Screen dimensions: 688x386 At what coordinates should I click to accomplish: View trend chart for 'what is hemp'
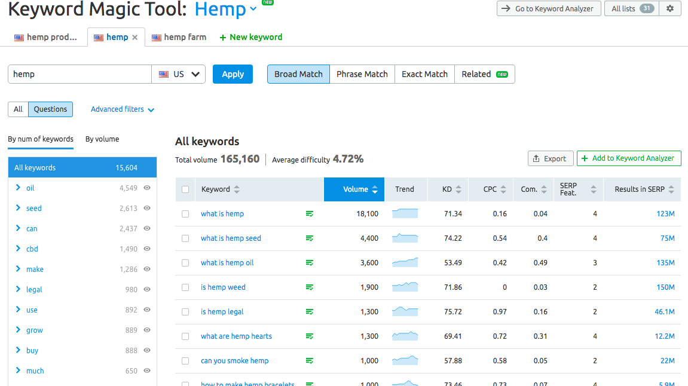[x=405, y=214]
